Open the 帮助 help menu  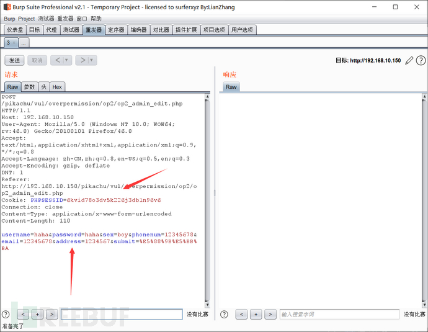click(96, 19)
